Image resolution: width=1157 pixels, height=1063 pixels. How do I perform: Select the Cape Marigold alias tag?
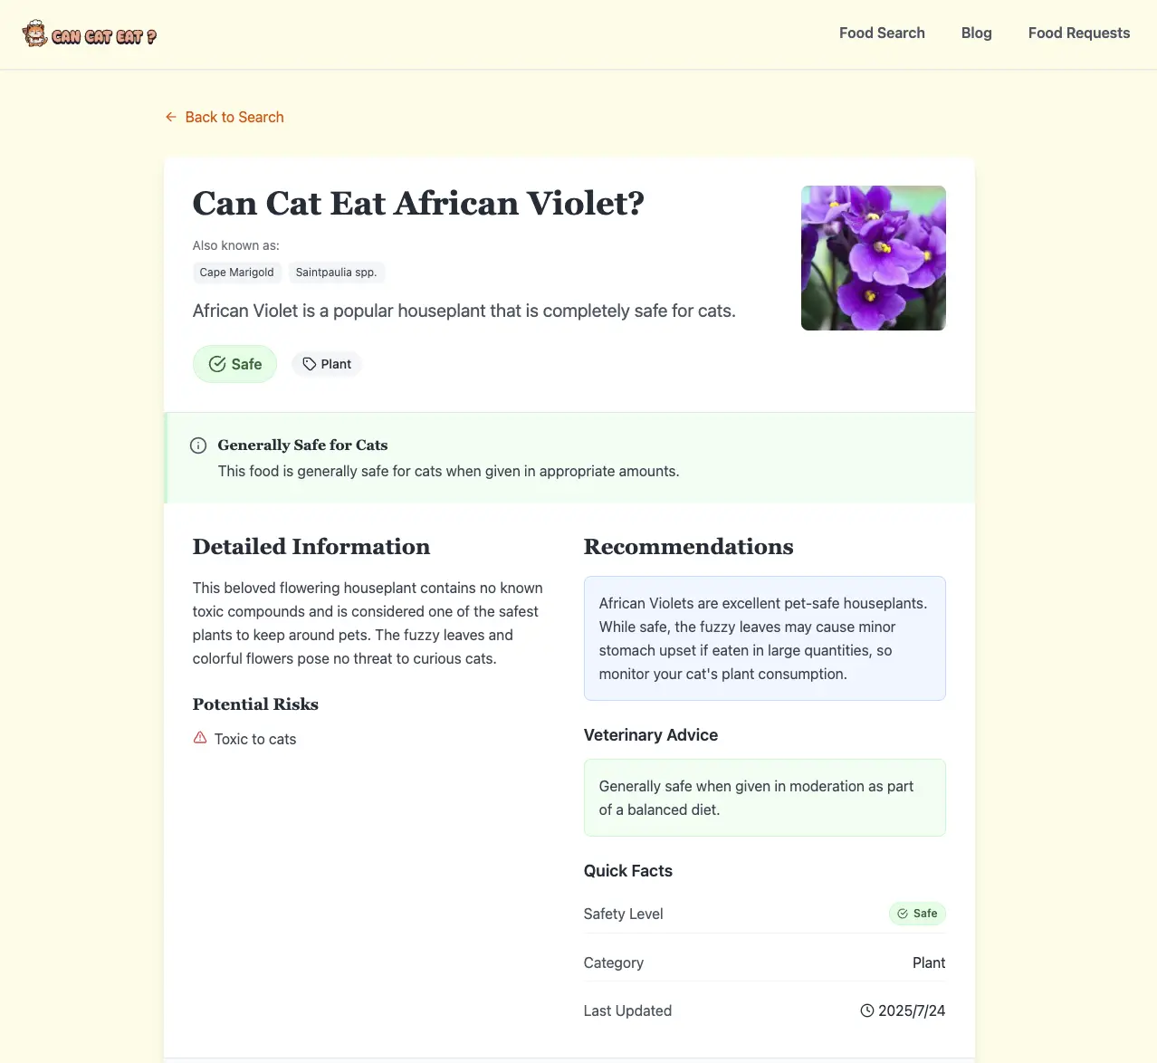point(237,273)
